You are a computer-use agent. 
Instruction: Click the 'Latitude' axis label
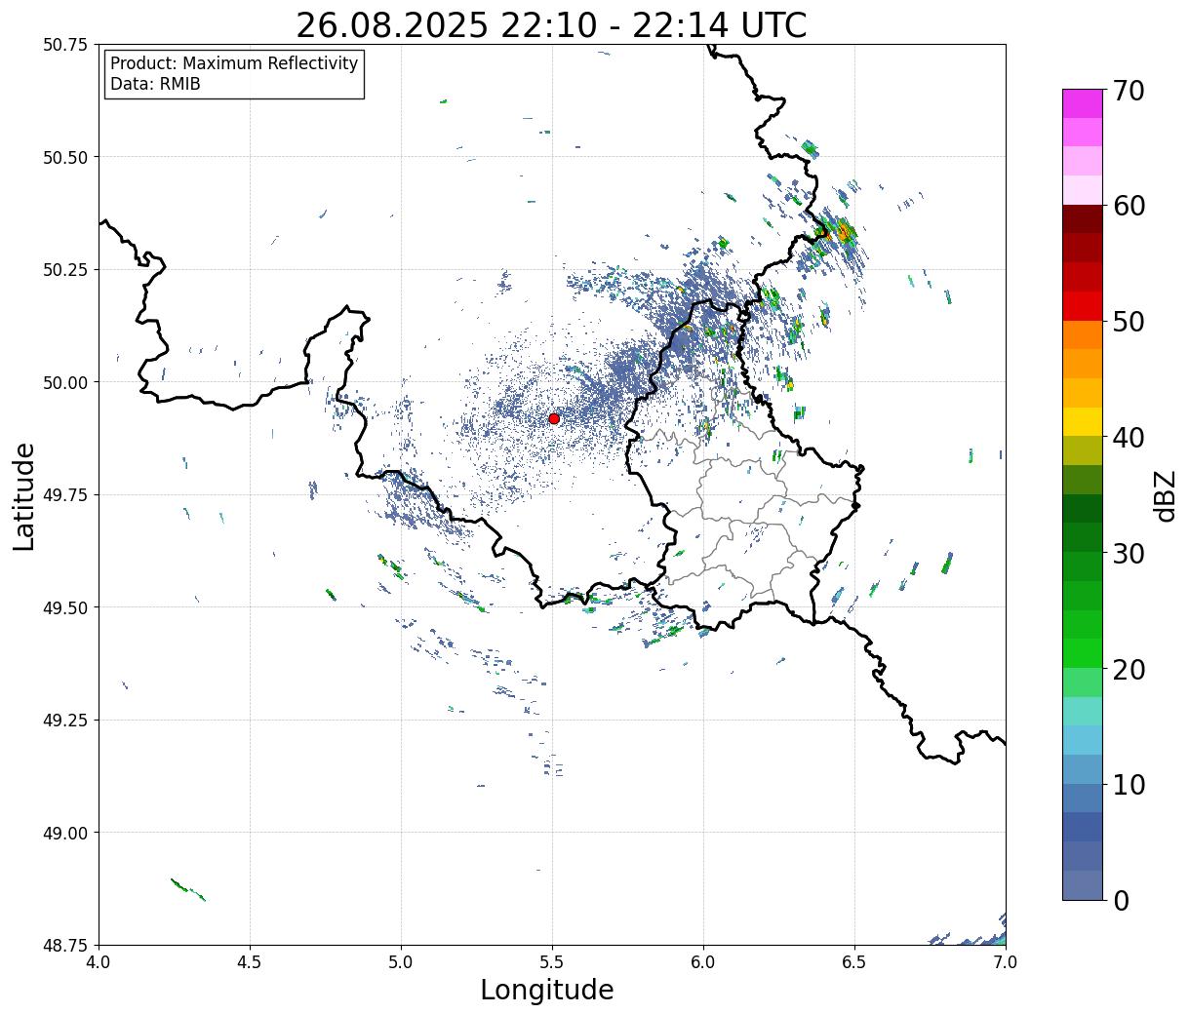pos(24,496)
